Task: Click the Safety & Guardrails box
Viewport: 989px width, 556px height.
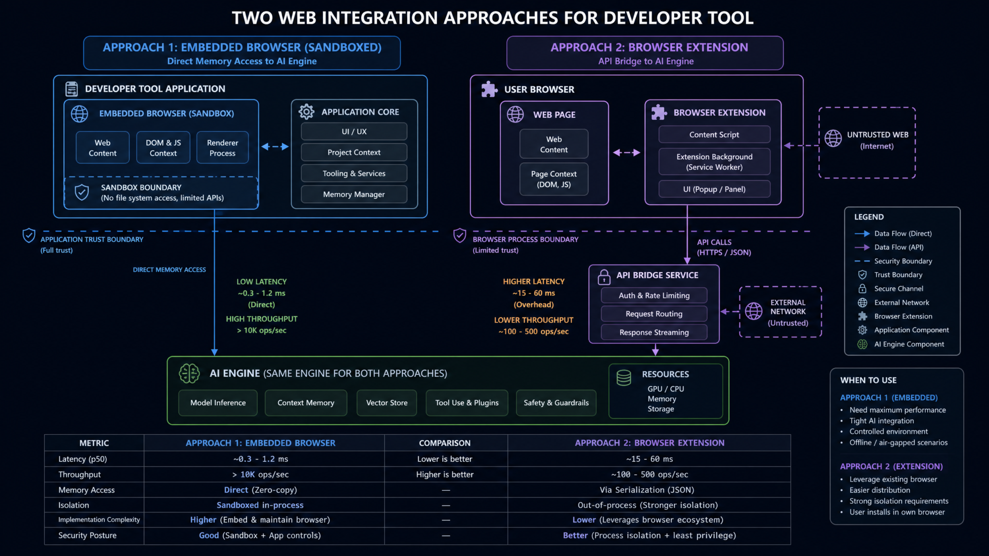Action: pos(556,403)
